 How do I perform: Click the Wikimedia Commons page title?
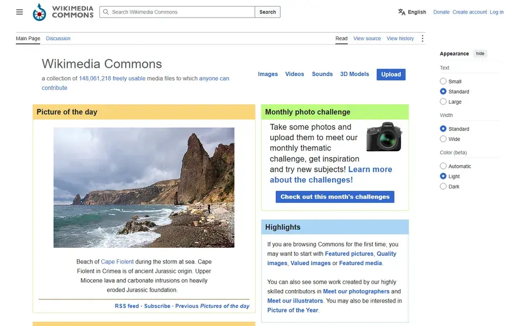pos(101,64)
